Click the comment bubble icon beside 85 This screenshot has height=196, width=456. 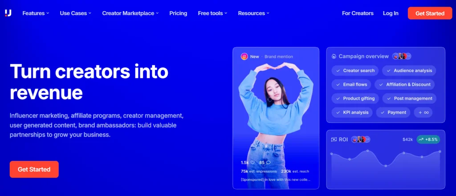(268, 163)
